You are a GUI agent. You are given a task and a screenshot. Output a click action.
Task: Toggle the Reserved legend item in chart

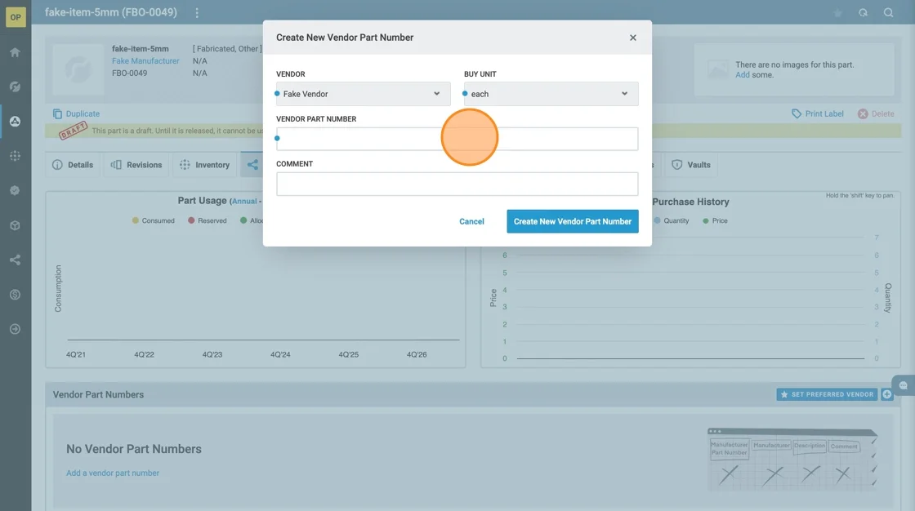(208, 220)
